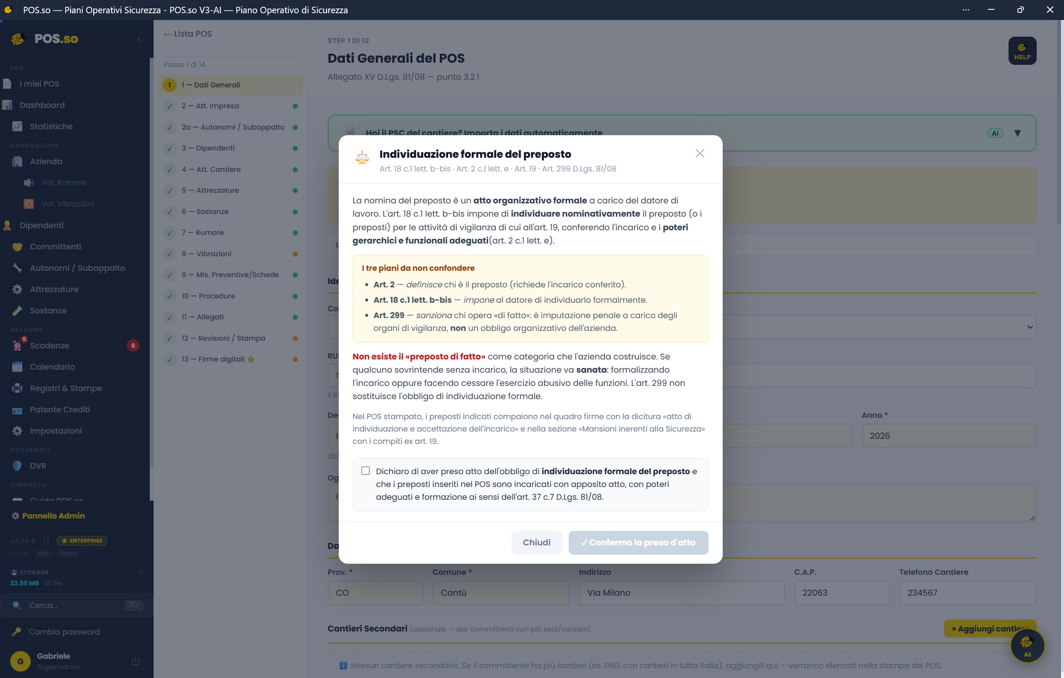The width and height of the screenshot is (1064, 678).
Task: Open the floating AI assistant button
Action: pos(1027,645)
